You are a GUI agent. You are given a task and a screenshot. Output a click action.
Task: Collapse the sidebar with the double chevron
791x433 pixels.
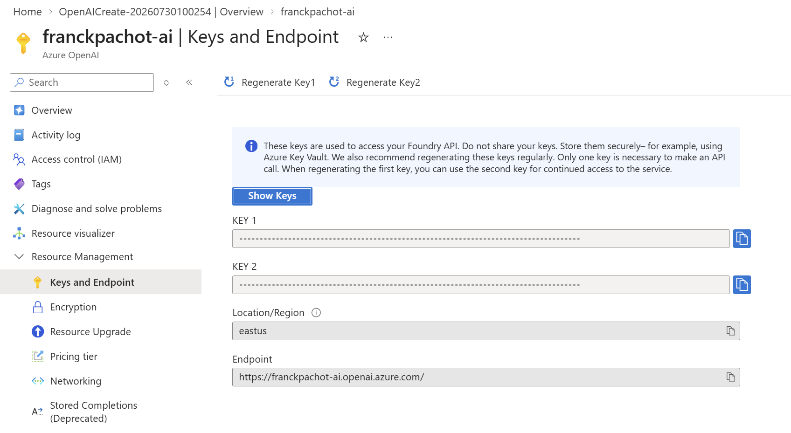tap(189, 82)
